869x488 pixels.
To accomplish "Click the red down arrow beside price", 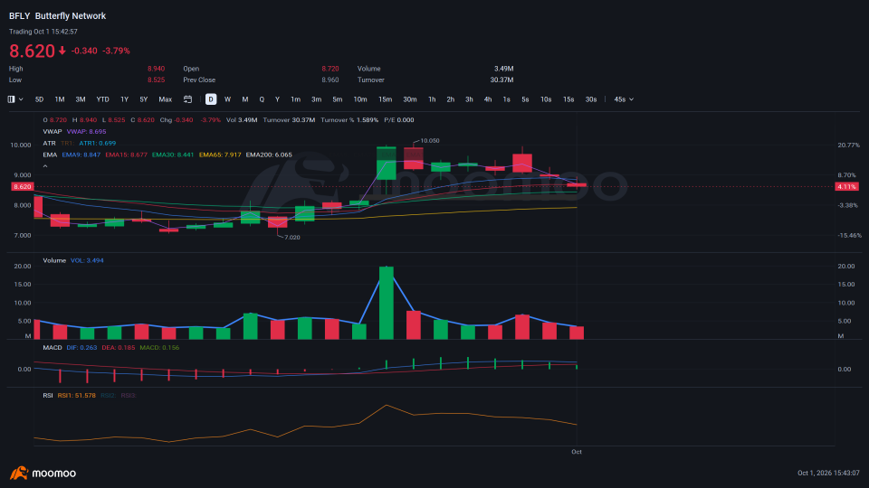I will (x=62, y=51).
